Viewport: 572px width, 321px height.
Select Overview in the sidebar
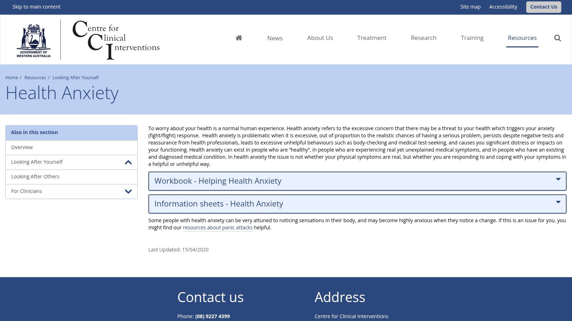point(71,147)
